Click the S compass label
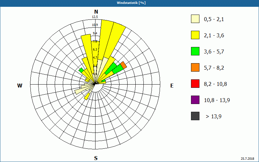Screen dimensions: 259x162 (x=96, y=158)
